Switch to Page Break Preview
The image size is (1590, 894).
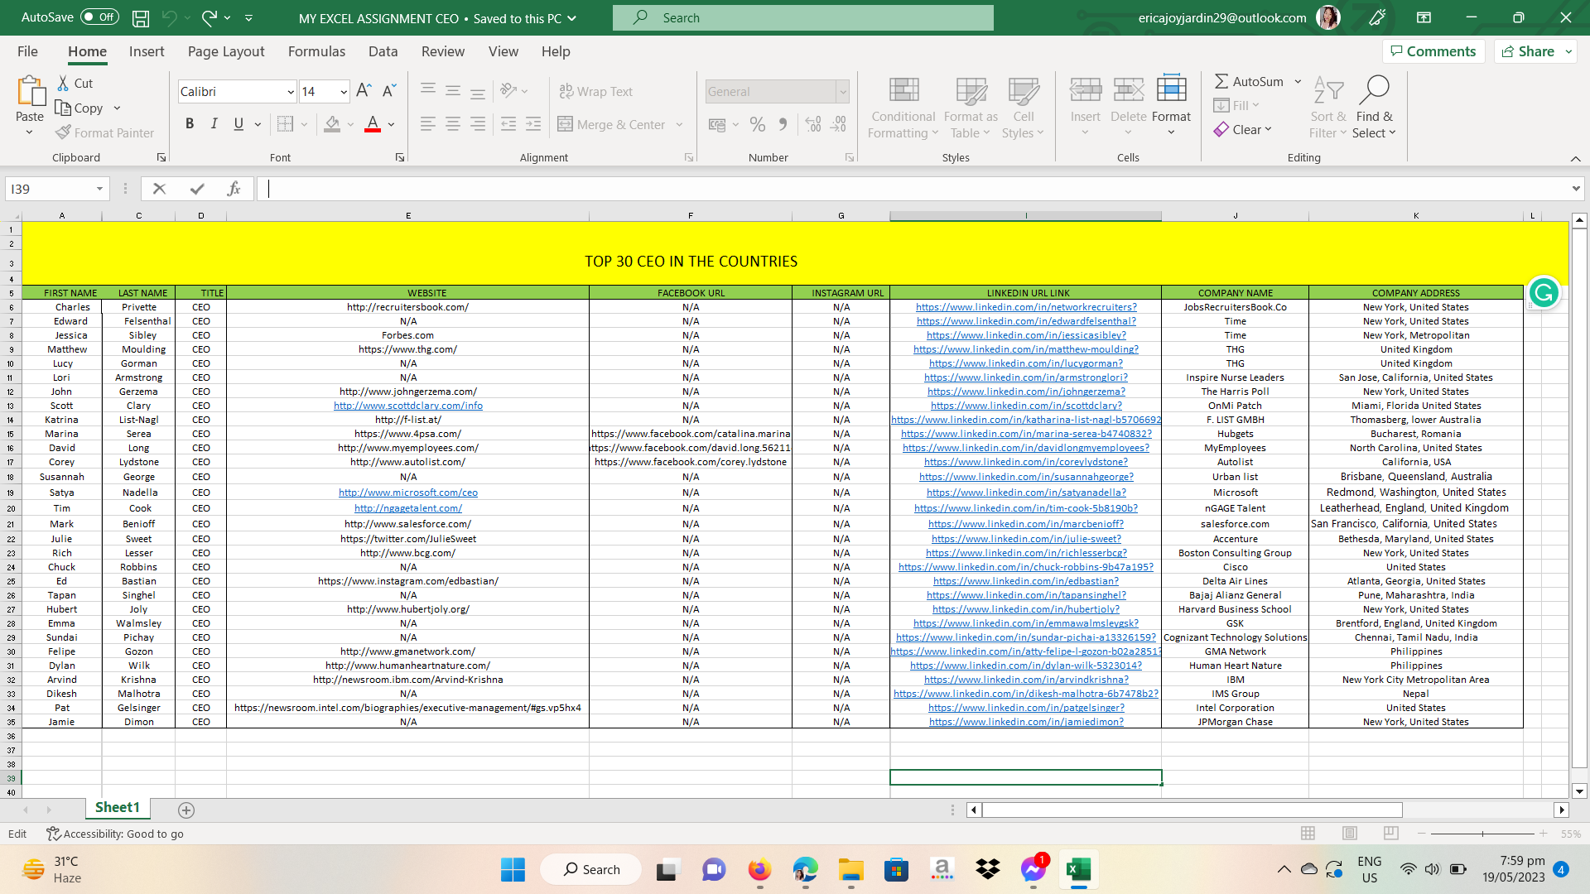click(1391, 833)
